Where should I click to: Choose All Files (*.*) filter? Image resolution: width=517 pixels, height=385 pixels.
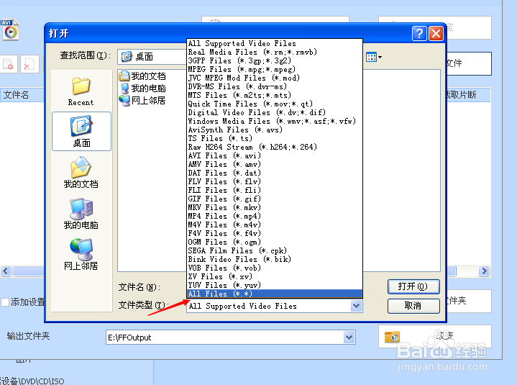coord(275,294)
